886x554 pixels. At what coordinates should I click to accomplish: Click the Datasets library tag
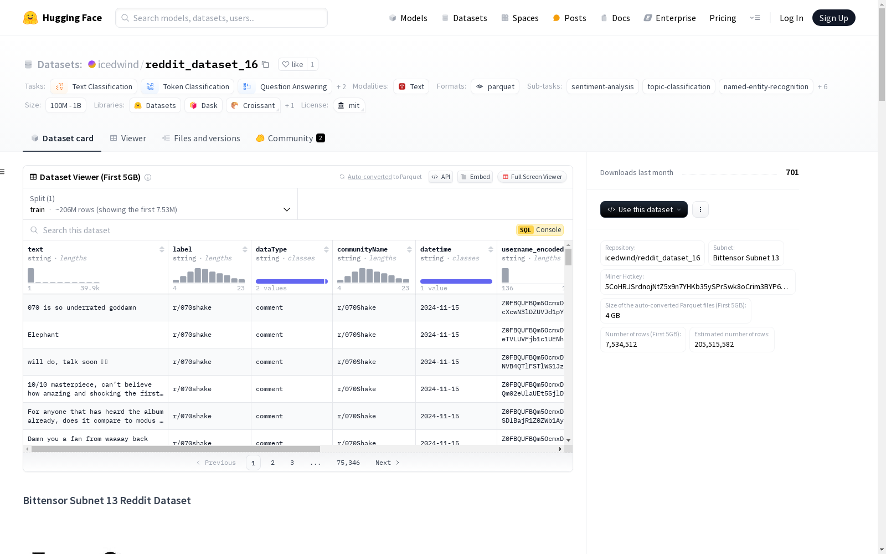point(155,106)
